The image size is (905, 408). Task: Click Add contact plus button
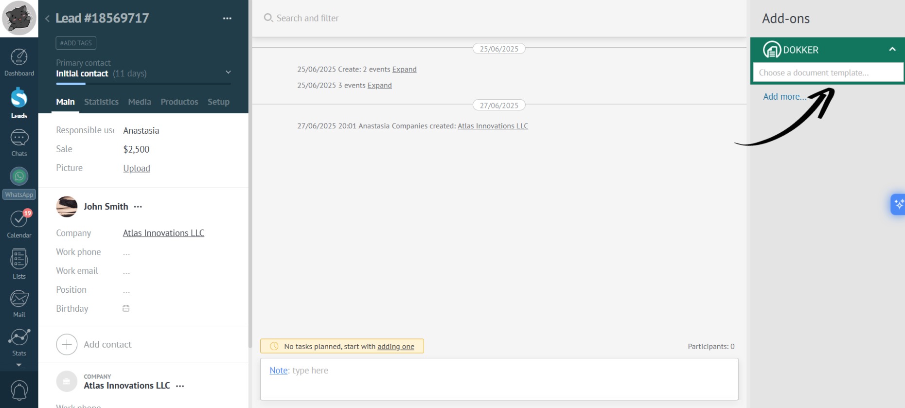(67, 344)
